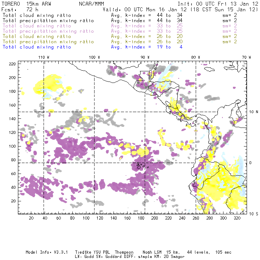Click the '10 N' latitude label
The width and height of the screenshot is (260, 260).
[x=254, y=112]
